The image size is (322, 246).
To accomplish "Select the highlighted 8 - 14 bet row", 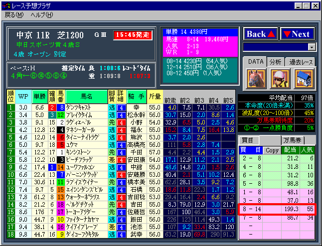I will pos(277,209).
